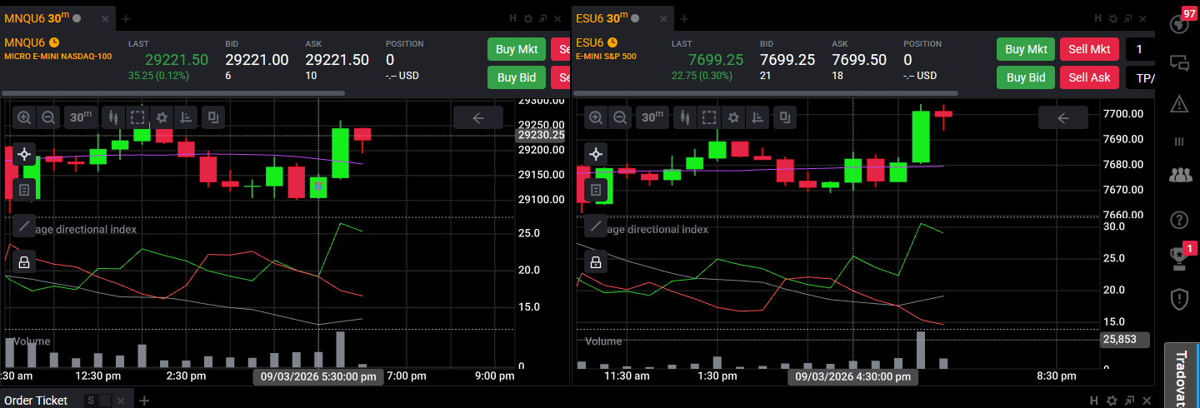This screenshot has width=1200, height=408.
Task: Toggle the S switch on Order Ticket tab
Action: (98, 401)
